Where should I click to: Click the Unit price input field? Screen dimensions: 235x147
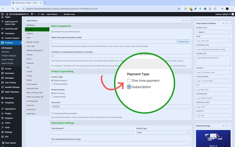coord(120,107)
